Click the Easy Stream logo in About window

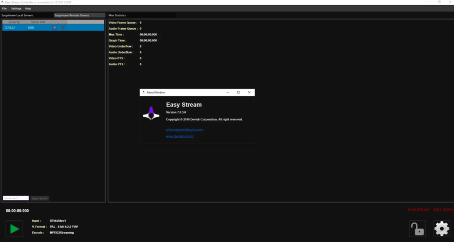pyautogui.click(x=151, y=113)
